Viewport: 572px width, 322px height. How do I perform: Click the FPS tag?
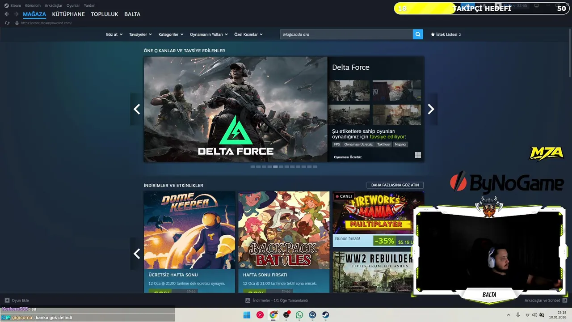[x=337, y=144]
